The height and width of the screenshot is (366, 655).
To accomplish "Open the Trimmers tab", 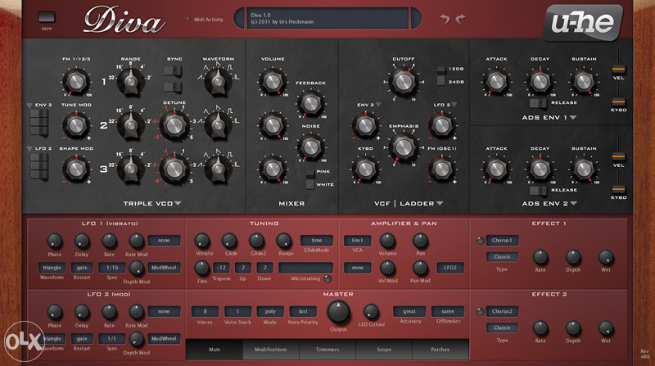I will tap(327, 350).
